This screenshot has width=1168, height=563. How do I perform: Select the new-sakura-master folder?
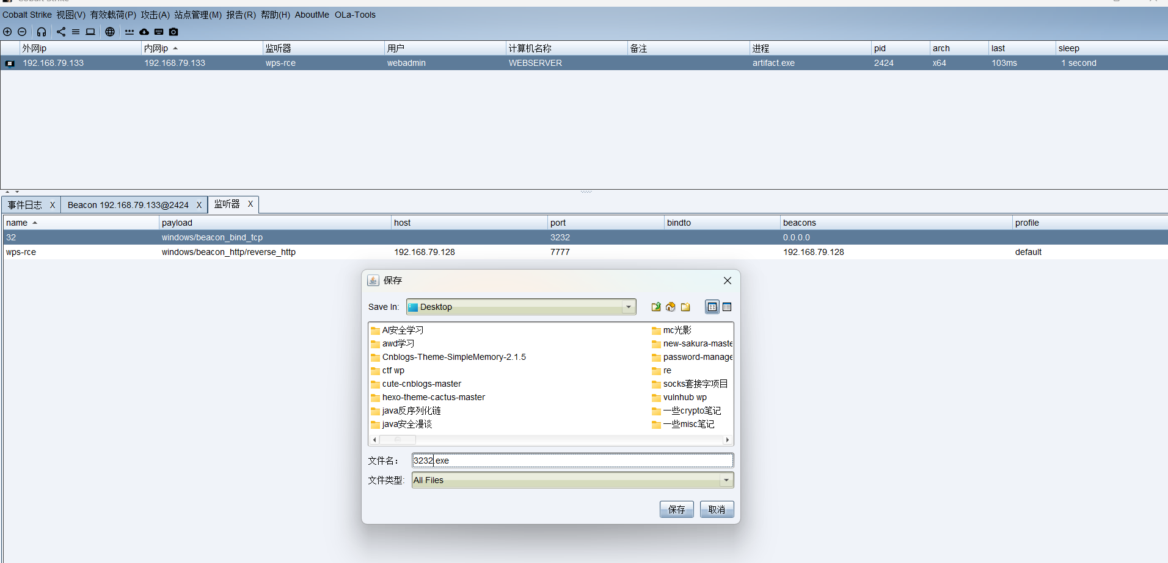692,343
